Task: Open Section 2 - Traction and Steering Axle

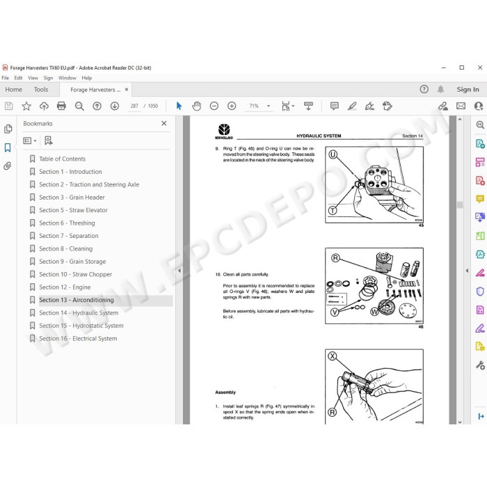Action: coord(89,184)
